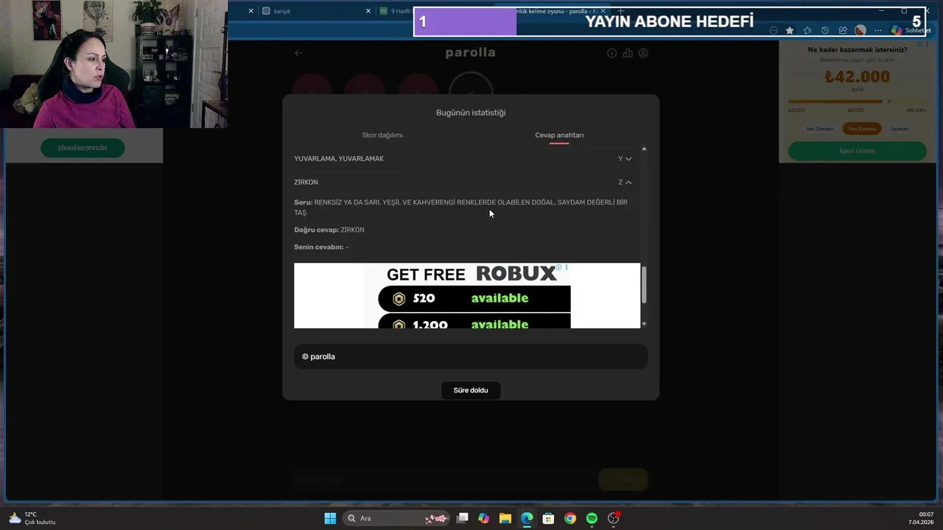The image size is (943, 530).
Task: Select the Uzaktan option in ad
Action: [x=900, y=129]
